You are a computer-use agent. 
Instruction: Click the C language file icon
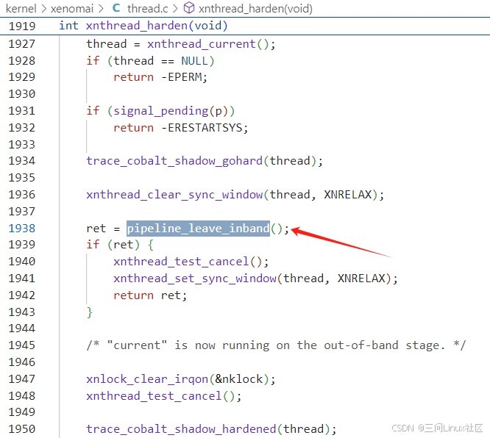tap(116, 8)
